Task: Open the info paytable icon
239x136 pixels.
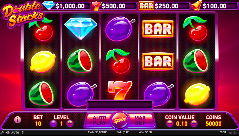Action: pos(18,120)
